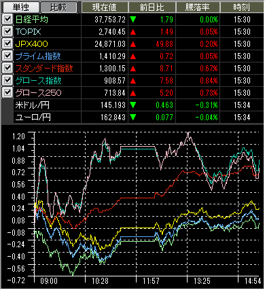Image resolution: width=265 pixels, height=290 pixels.
Task: Click the -0.72 y-axis label
Action: (x=16, y=280)
